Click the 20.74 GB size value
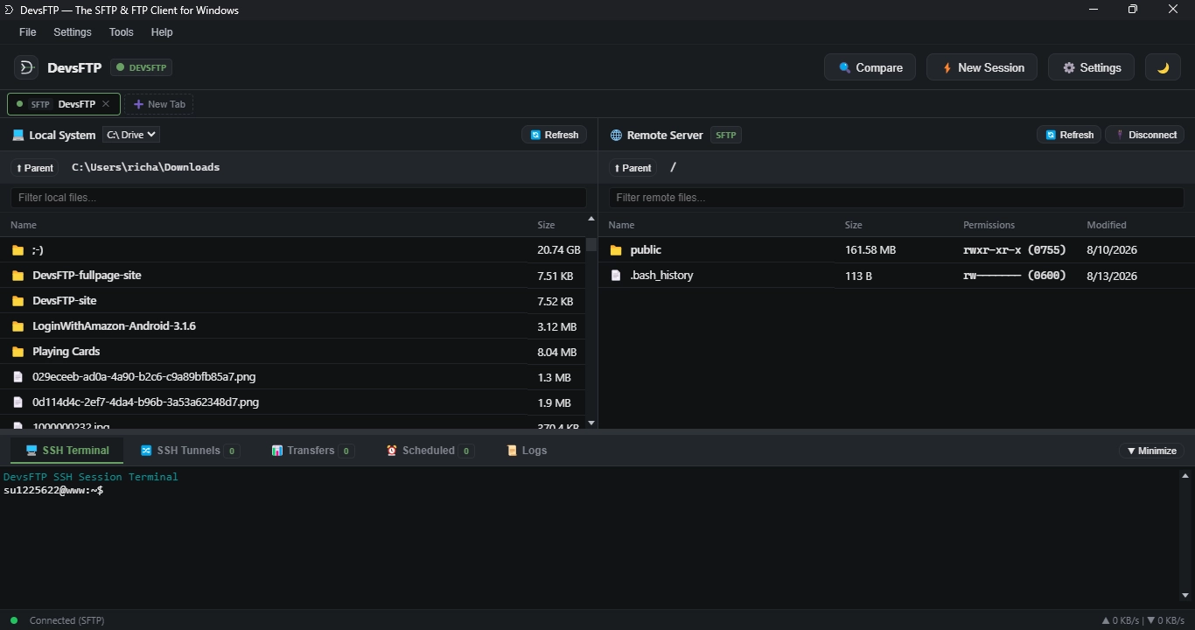 click(x=559, y=250)
